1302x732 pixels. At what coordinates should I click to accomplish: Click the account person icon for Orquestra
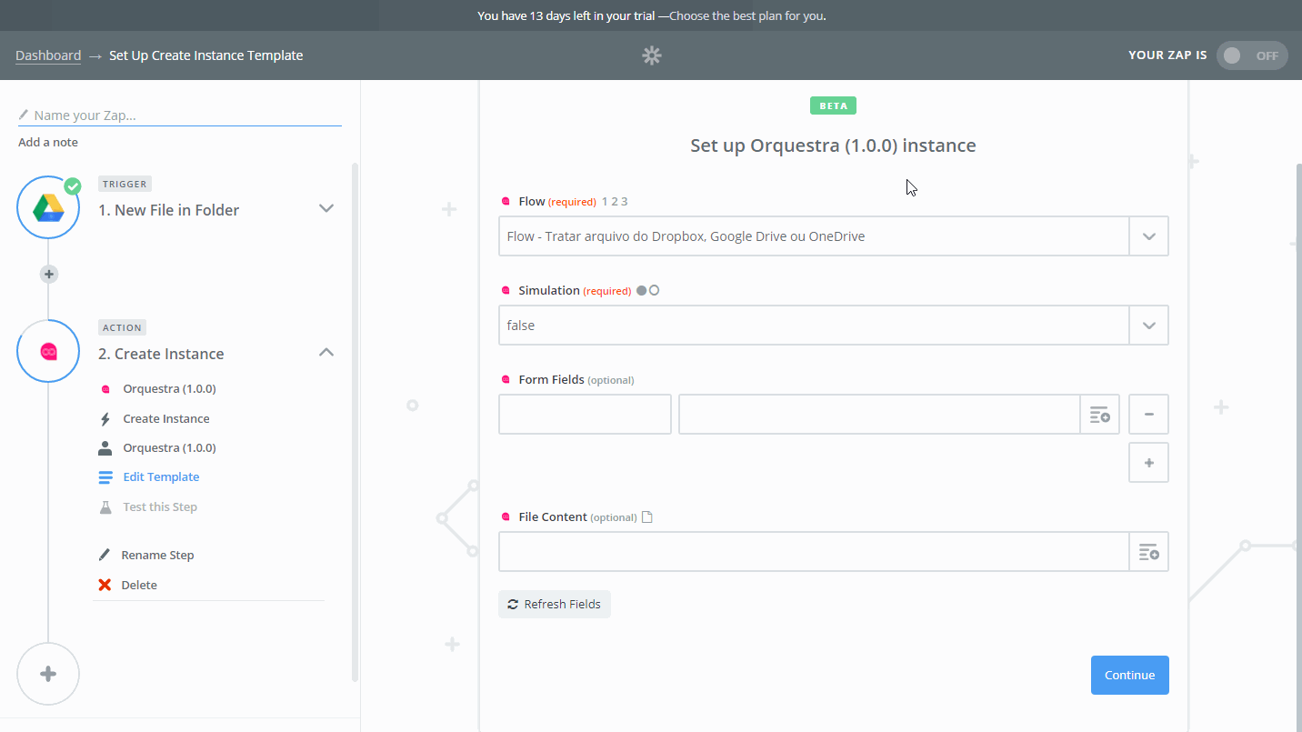(x=105, y=447)
